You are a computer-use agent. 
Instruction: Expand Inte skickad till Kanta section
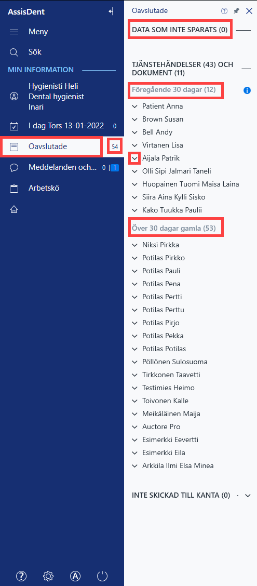247,496
